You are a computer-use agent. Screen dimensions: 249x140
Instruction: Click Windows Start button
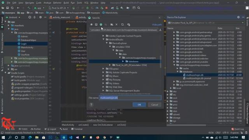click(3, 137)
